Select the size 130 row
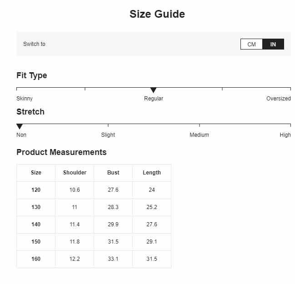295x284 pixels. 94,207
